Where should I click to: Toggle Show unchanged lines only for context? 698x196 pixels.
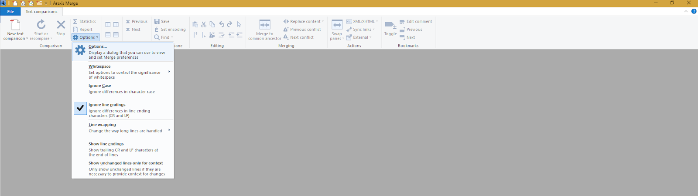click(x=123, y=169)
